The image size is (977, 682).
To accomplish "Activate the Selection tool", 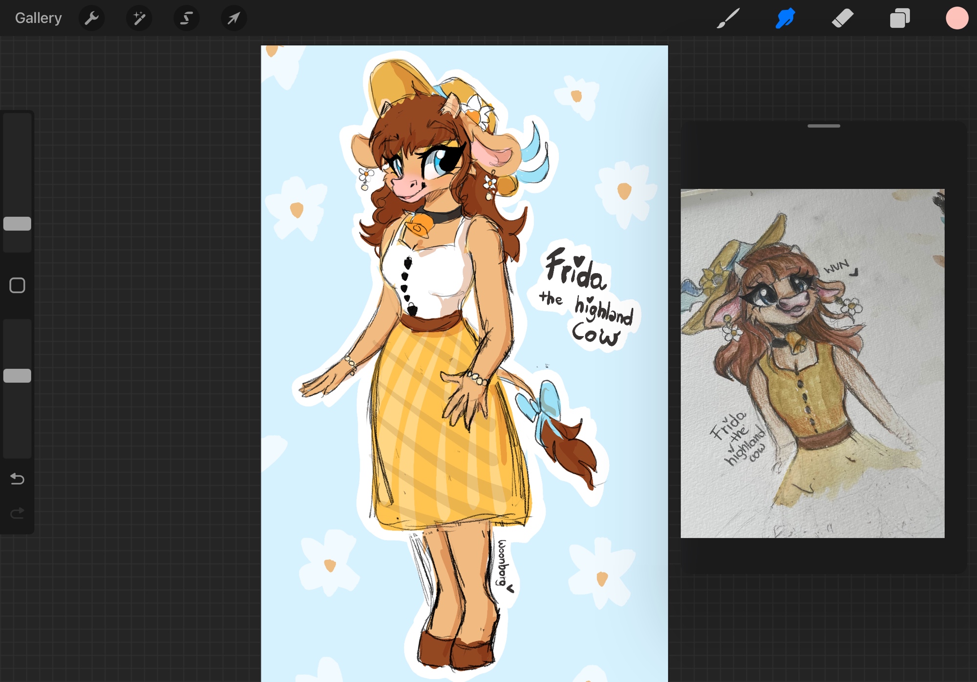I will pyautogui.click(x=186, y=19).
